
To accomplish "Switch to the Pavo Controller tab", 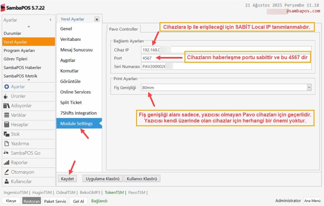I will [x=123, y=29].
